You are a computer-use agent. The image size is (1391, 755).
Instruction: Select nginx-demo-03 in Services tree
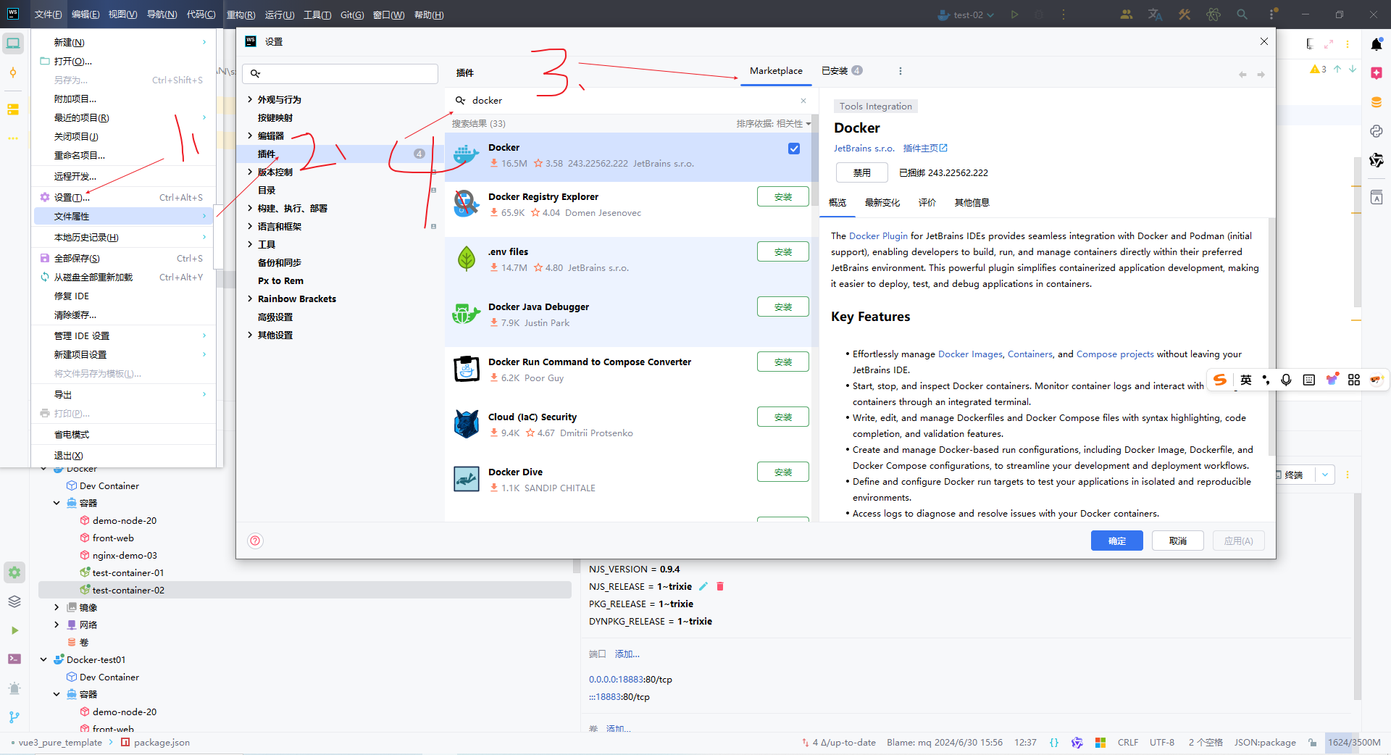(125, 555)
